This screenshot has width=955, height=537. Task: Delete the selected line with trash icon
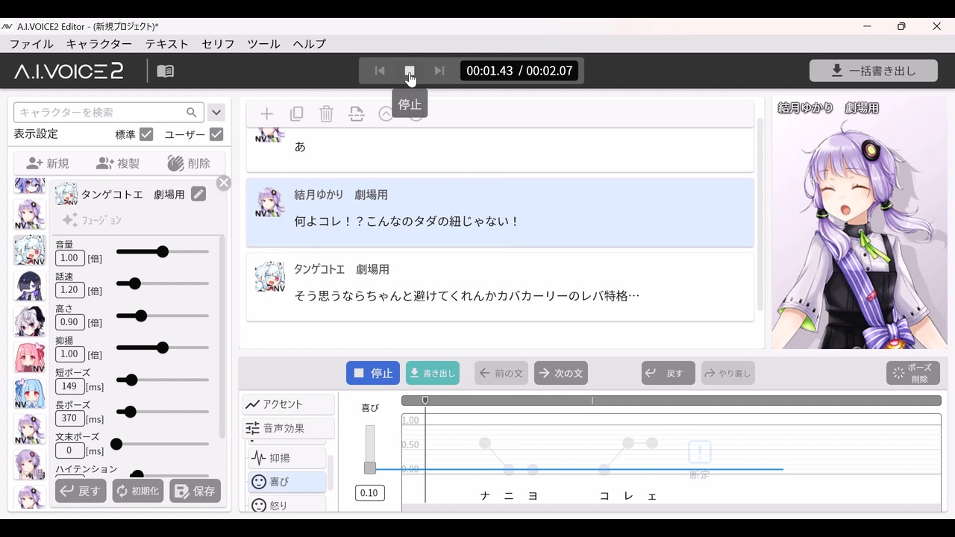click(326, 114)
